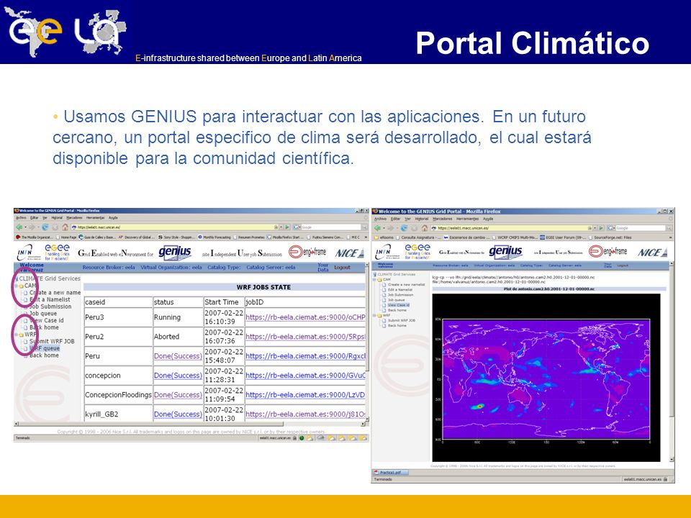The width and height of the screenshot is (691, 518).
Task: Click Google search box in right Firefox
Action: click(x=641, y=228)
